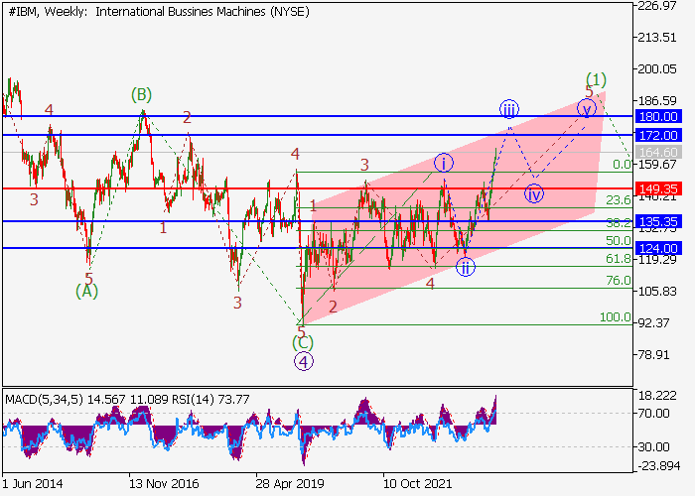
Task: Select the blue circled ii wave marker
Action: point(466,268)
